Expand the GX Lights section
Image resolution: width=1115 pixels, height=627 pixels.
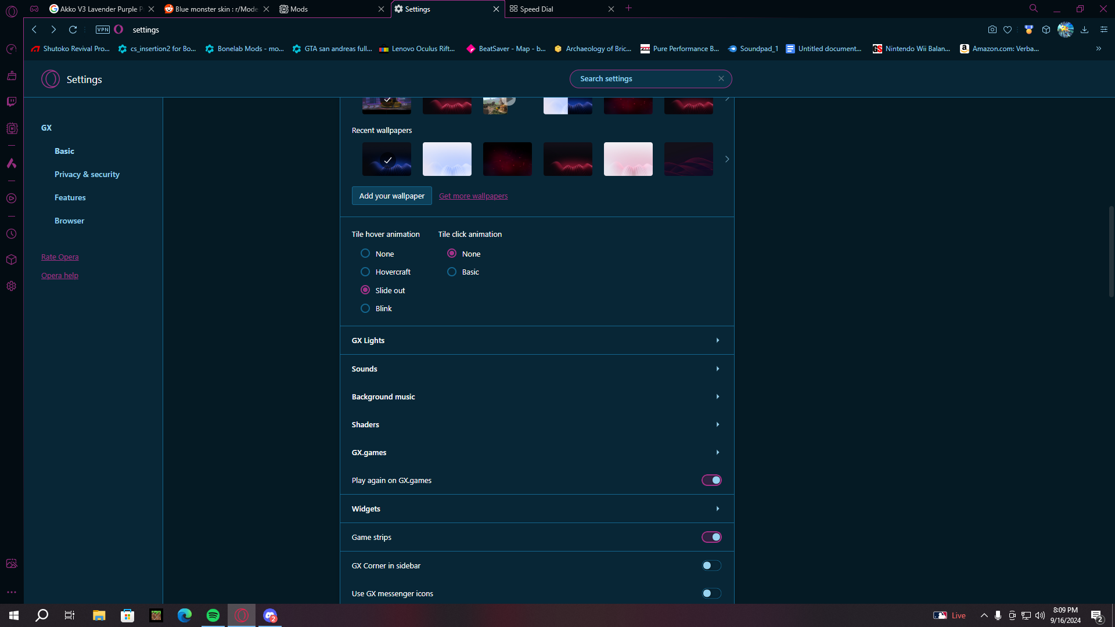tap(537, 340)
